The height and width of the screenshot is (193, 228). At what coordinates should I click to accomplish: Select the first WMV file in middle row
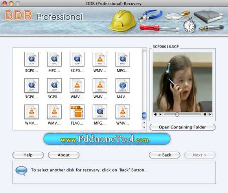(x=77, y=86)
